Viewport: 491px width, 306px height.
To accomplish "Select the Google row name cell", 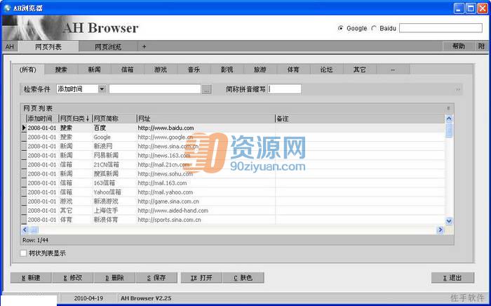I will (x=115, y=137).
